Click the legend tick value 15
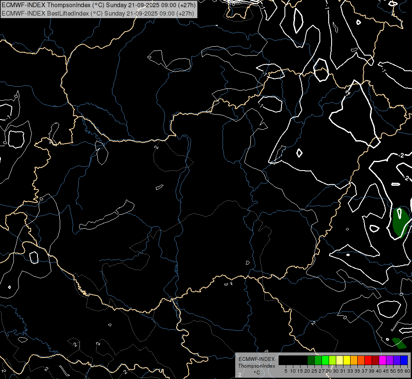 [300, 371]
